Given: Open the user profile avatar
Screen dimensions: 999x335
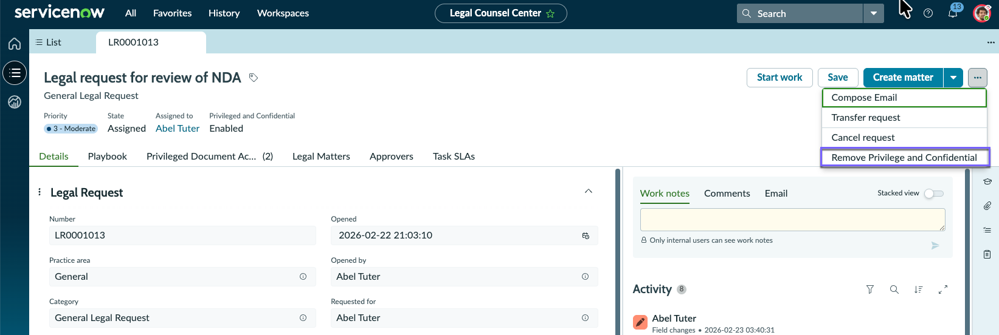Looking at the screenshot, I should 981,13.
